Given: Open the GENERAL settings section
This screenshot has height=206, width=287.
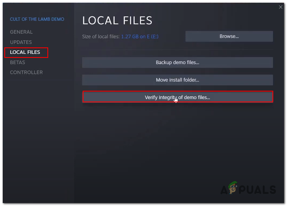Looking at the screenshot, I should pyautogui.click(x=21, y=32).
